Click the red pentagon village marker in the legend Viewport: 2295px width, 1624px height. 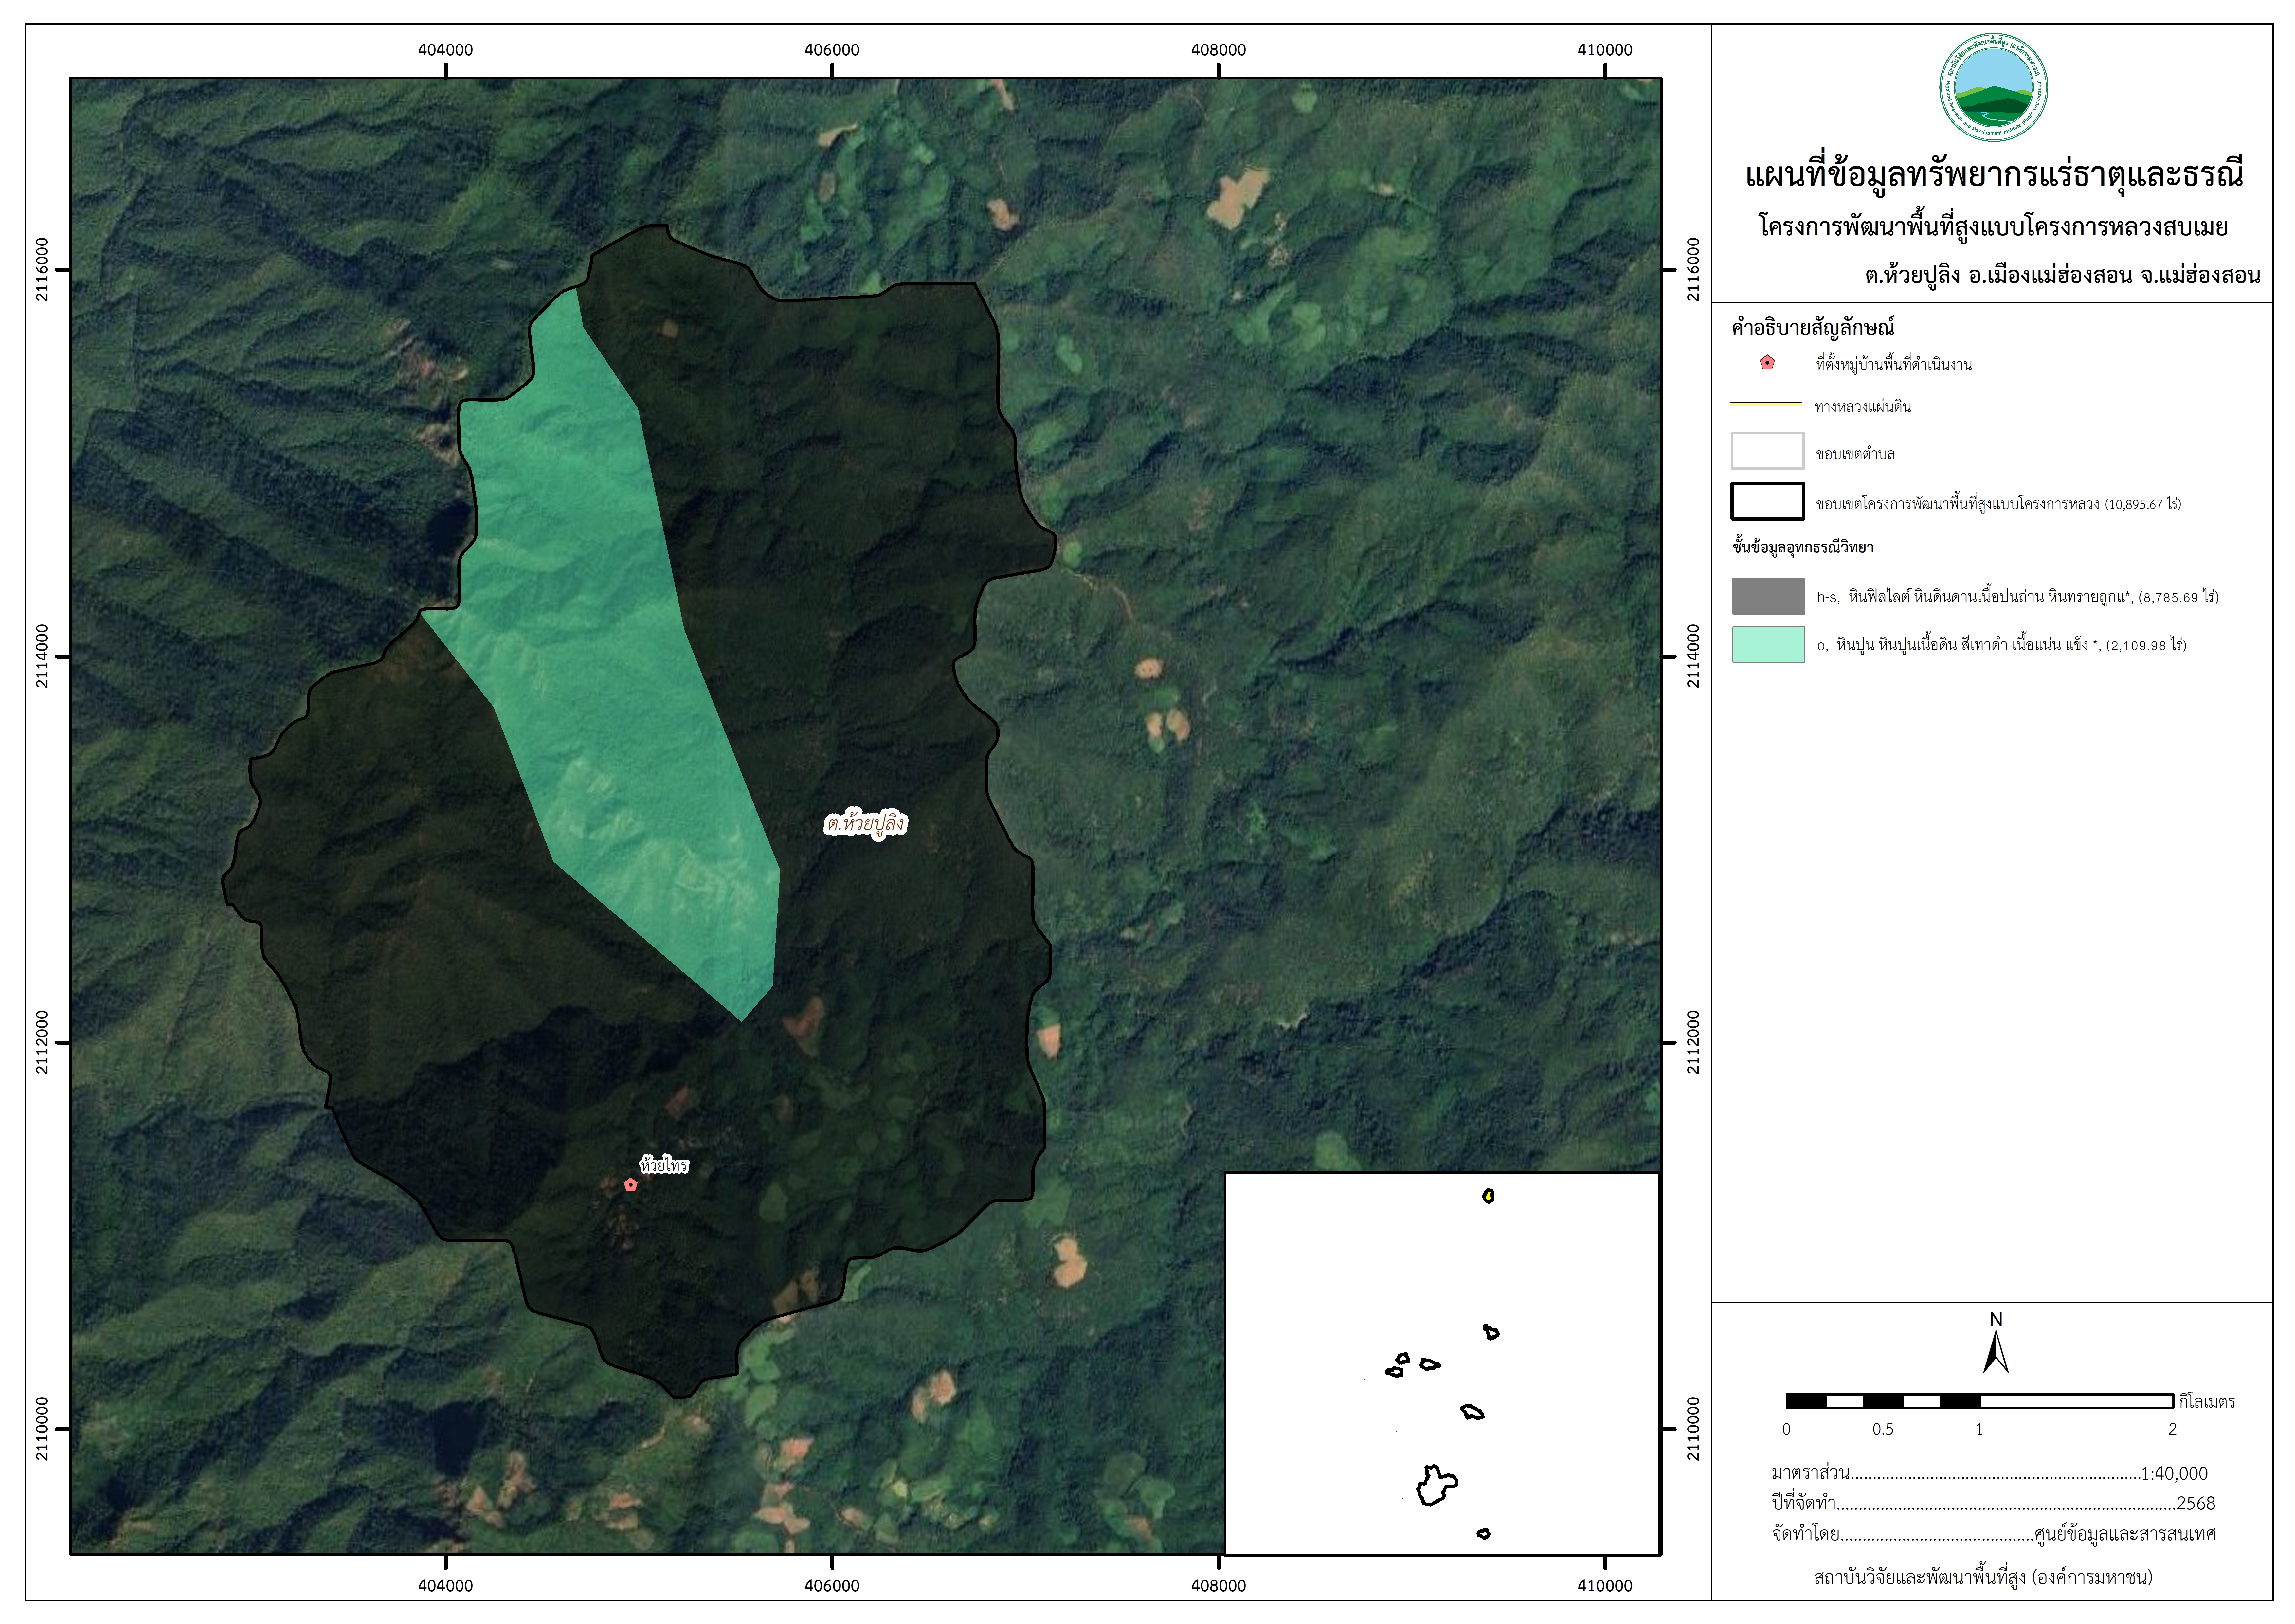tap(1767, 363)
